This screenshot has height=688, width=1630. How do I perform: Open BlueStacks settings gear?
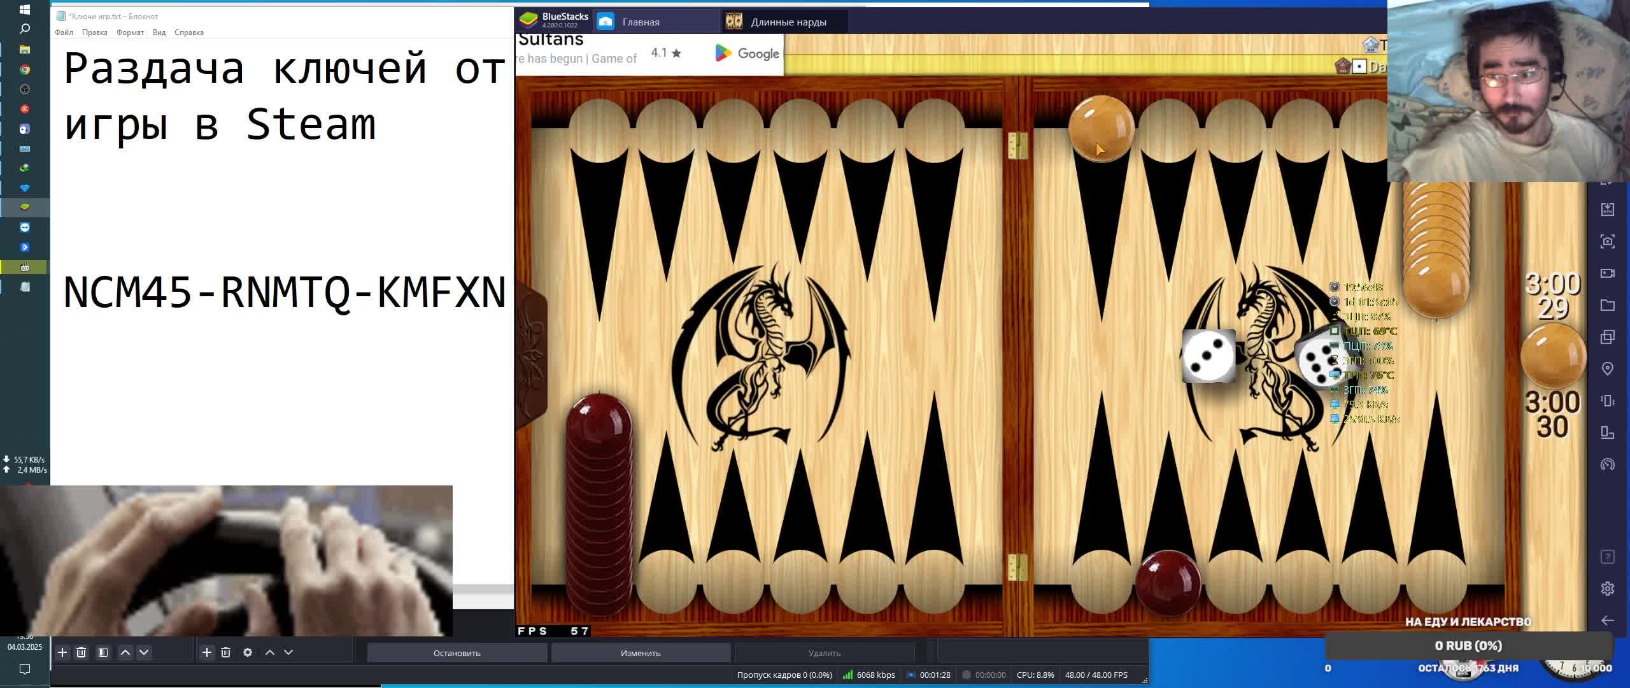[x=1607, y=589]
